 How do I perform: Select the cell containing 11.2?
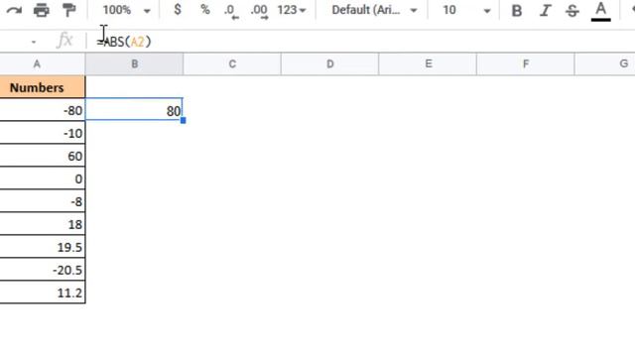43,293
